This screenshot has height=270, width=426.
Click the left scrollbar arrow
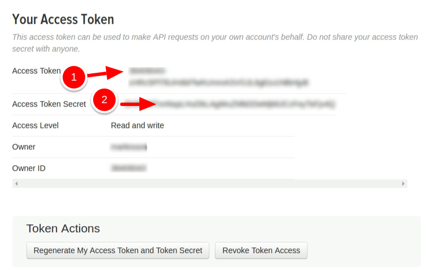click(16, 184)
